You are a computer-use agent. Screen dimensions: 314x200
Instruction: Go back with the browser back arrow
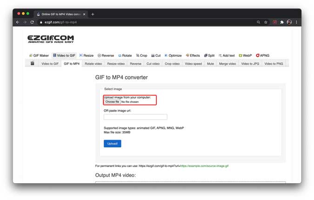[18, 22]
